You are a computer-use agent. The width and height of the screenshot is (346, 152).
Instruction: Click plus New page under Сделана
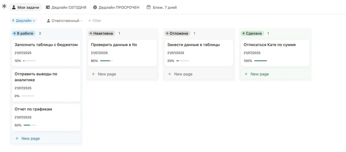(275, 74)
